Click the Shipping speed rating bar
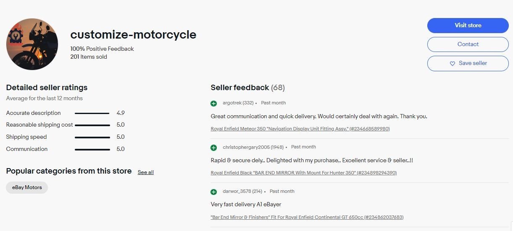The width and height of the screenshot is (513, 231). (92, 137)
